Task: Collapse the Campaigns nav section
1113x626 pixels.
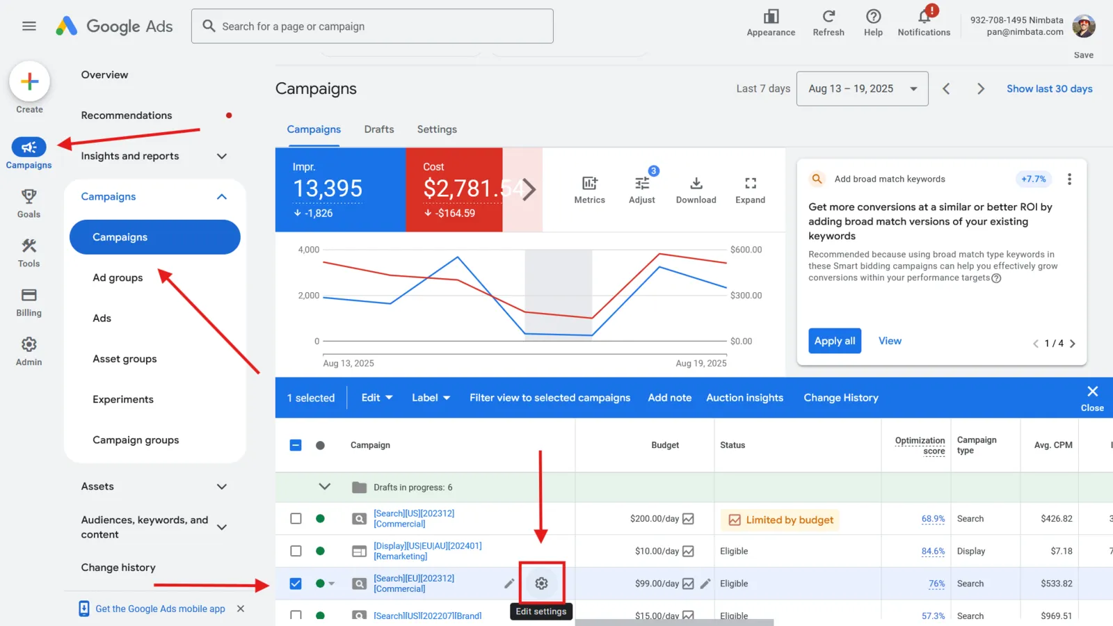Action: 222,197
